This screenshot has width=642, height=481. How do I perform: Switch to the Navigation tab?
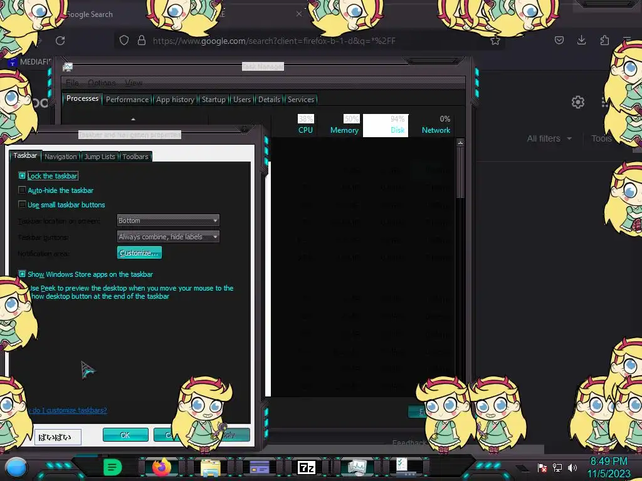click(61, 157)
